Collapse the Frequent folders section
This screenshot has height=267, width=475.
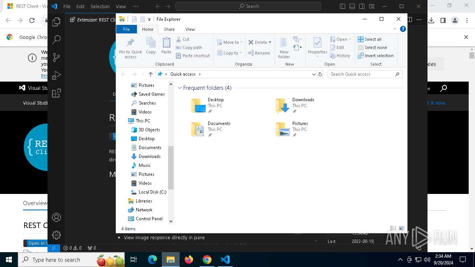coord(180,88)
